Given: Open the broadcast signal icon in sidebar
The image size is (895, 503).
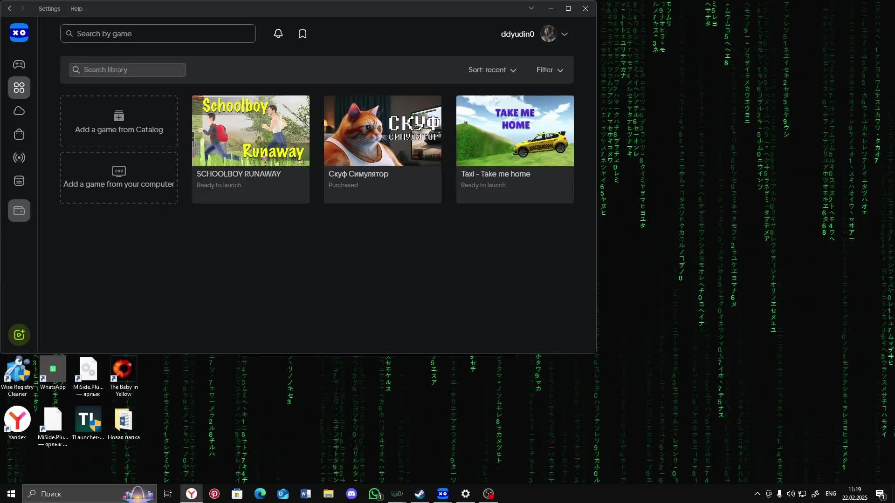Looking at the screenshot, I should [19, 157].
